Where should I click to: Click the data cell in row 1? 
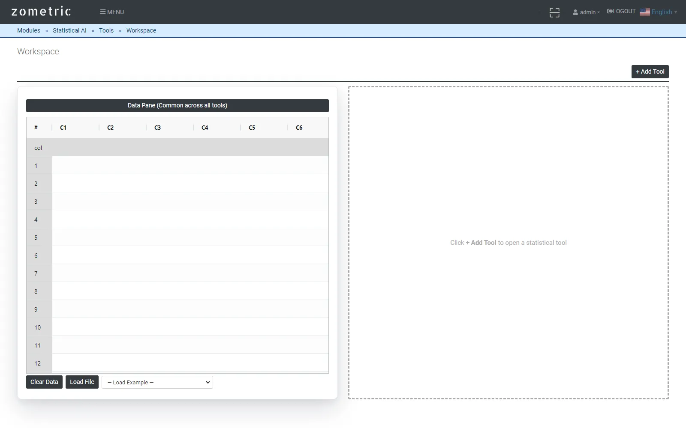190,166
